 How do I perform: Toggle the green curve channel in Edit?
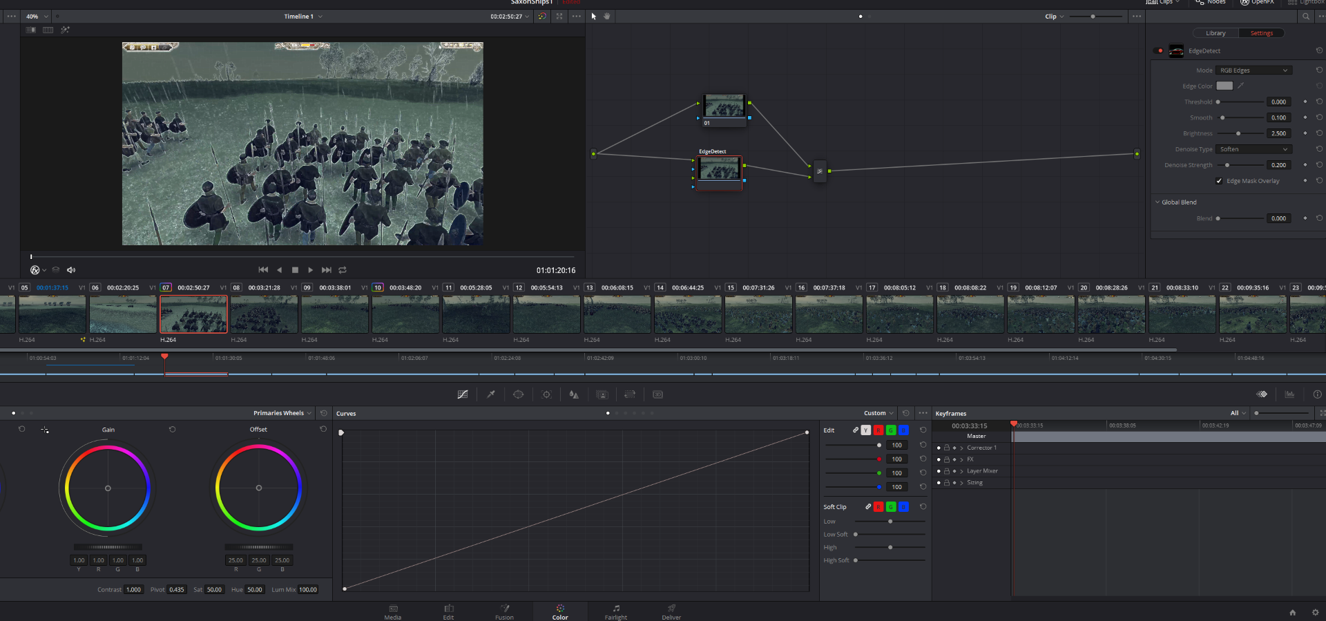coord(891,430)
